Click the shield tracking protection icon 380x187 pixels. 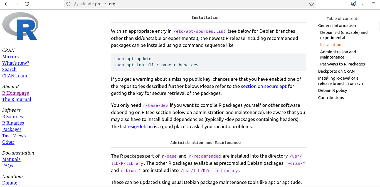68,4
